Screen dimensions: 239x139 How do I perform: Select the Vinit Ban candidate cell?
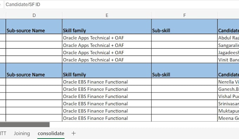coord(228,60)
